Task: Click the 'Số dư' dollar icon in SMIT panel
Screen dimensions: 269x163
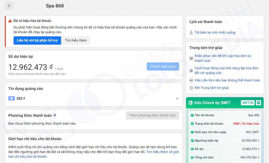Action: 192,149
